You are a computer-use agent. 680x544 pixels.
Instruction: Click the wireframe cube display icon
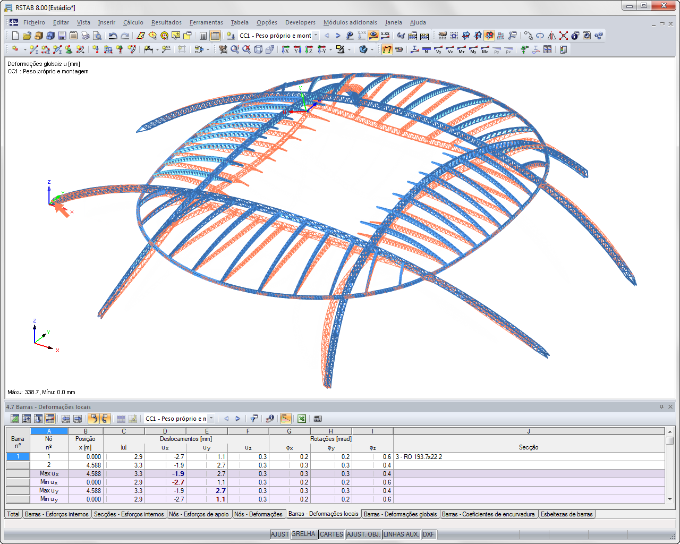pyautogui.click(x=258, y=49)
